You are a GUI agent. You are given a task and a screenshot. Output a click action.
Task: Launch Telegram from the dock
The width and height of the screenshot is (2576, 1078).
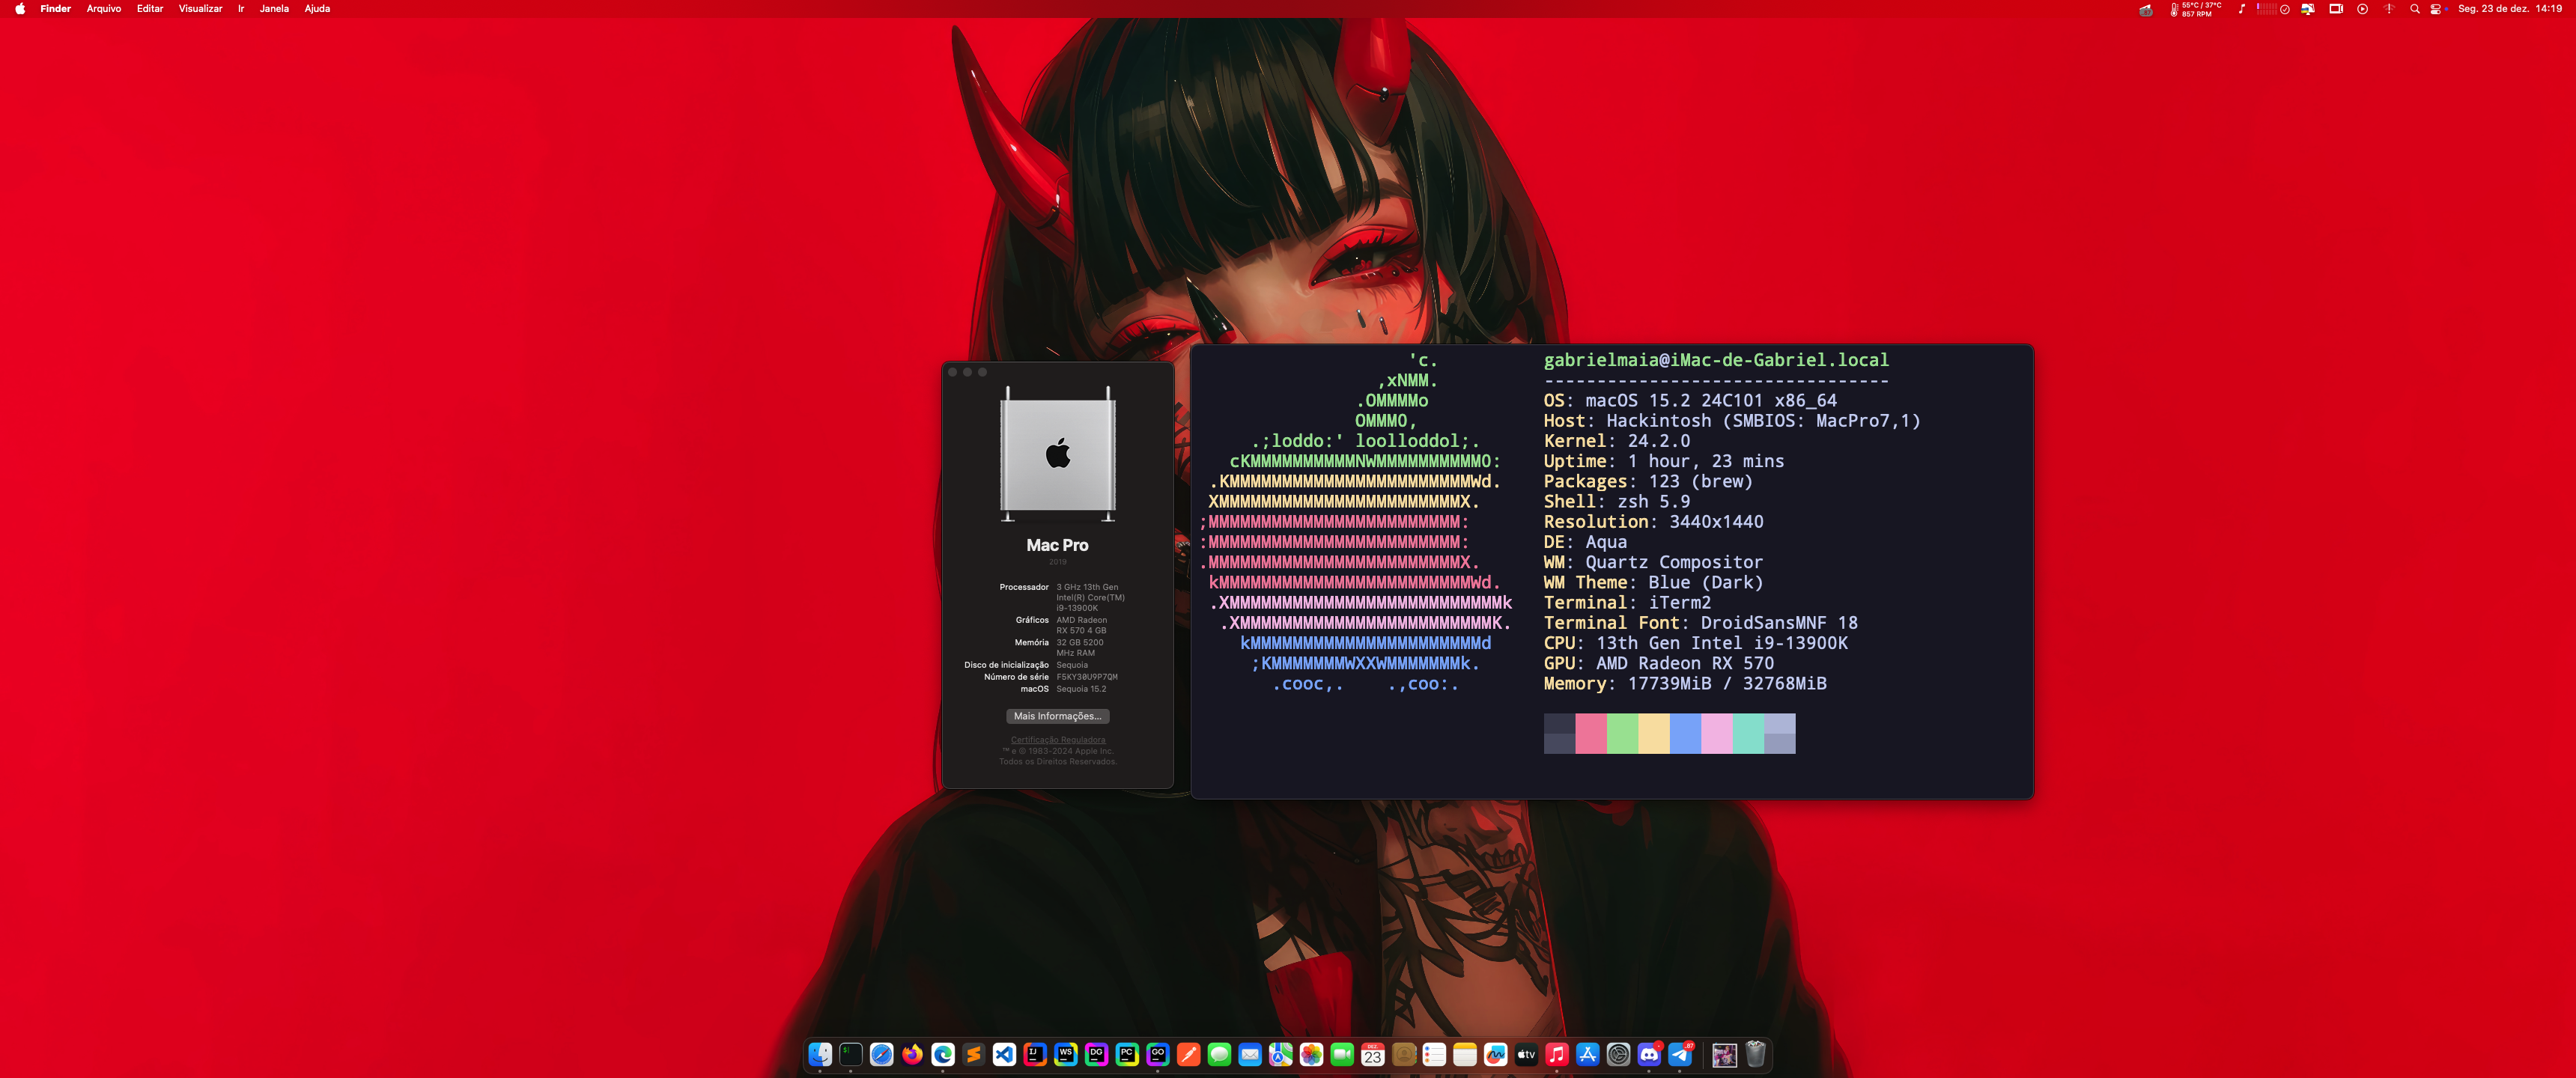pyautogui.click(x=1680, y=1054)
